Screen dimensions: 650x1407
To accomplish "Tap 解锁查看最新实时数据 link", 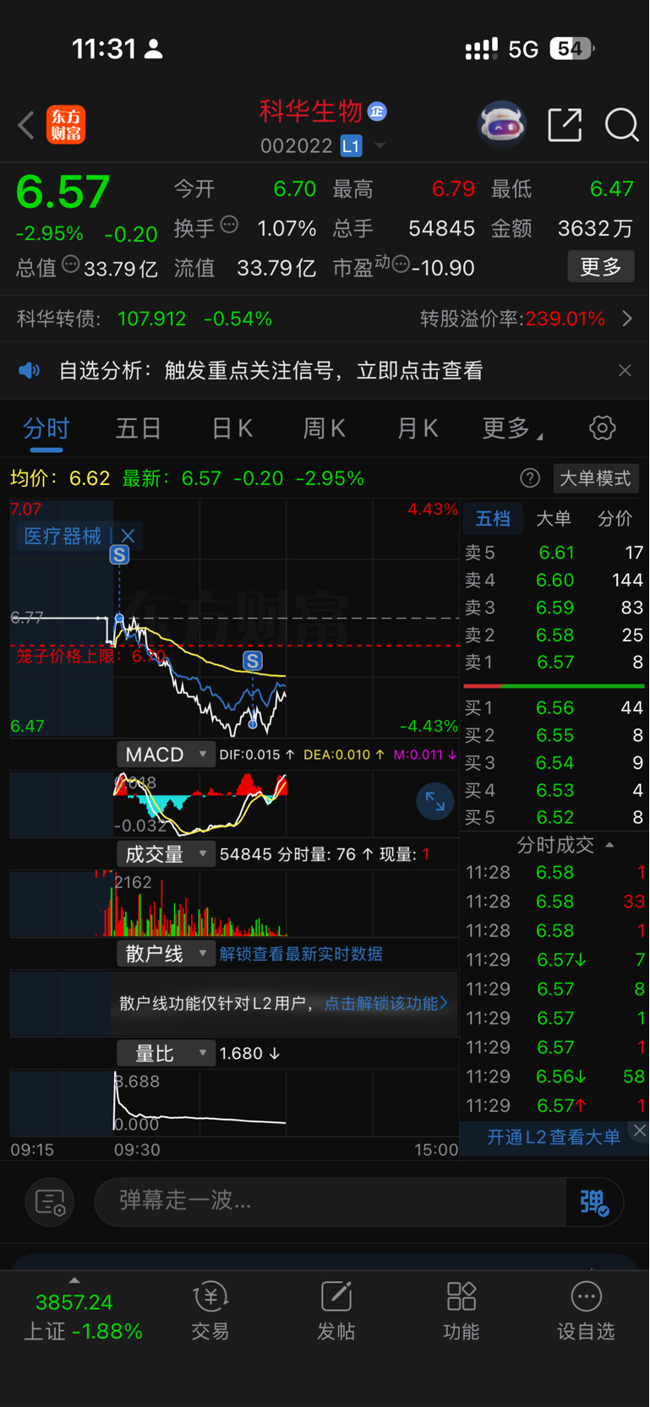I will point(301,954).
